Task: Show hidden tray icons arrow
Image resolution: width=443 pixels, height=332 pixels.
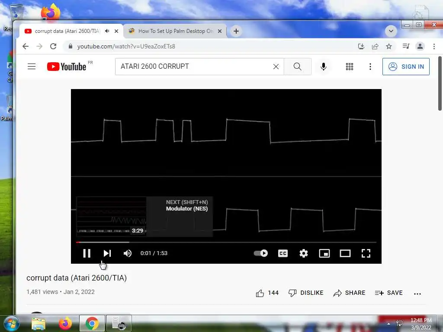Action: 389,324
